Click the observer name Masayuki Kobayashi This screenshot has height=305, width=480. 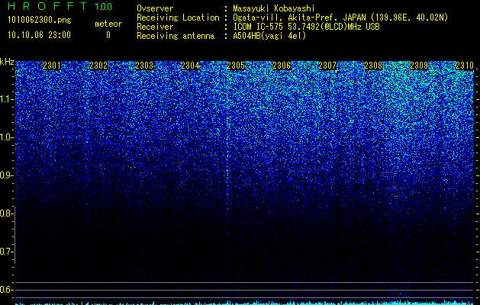[274, 8]
